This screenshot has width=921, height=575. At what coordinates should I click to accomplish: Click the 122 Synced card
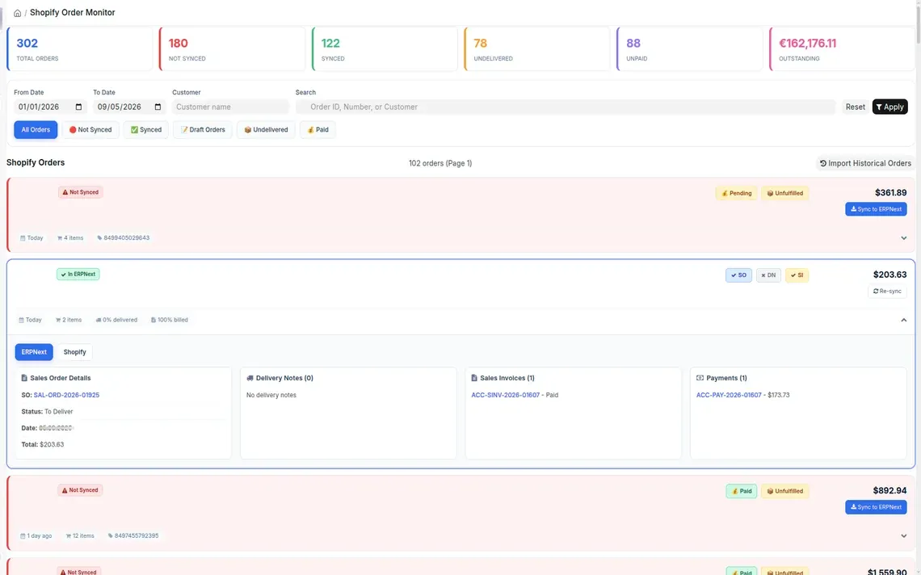tap(385, 48)
